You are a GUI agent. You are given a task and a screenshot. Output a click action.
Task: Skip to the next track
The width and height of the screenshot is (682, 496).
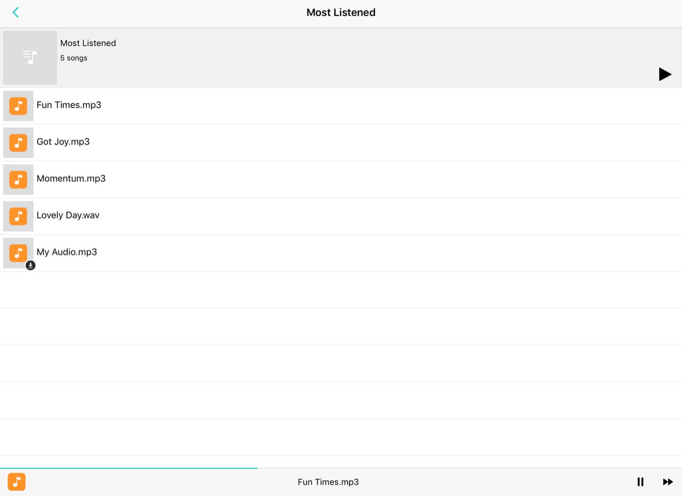(667, 482)
